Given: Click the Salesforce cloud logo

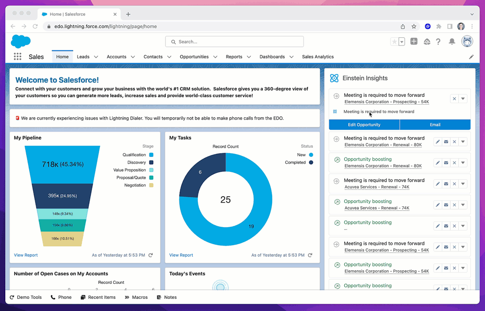Looking at the screenshot, I should coord(21,41).
